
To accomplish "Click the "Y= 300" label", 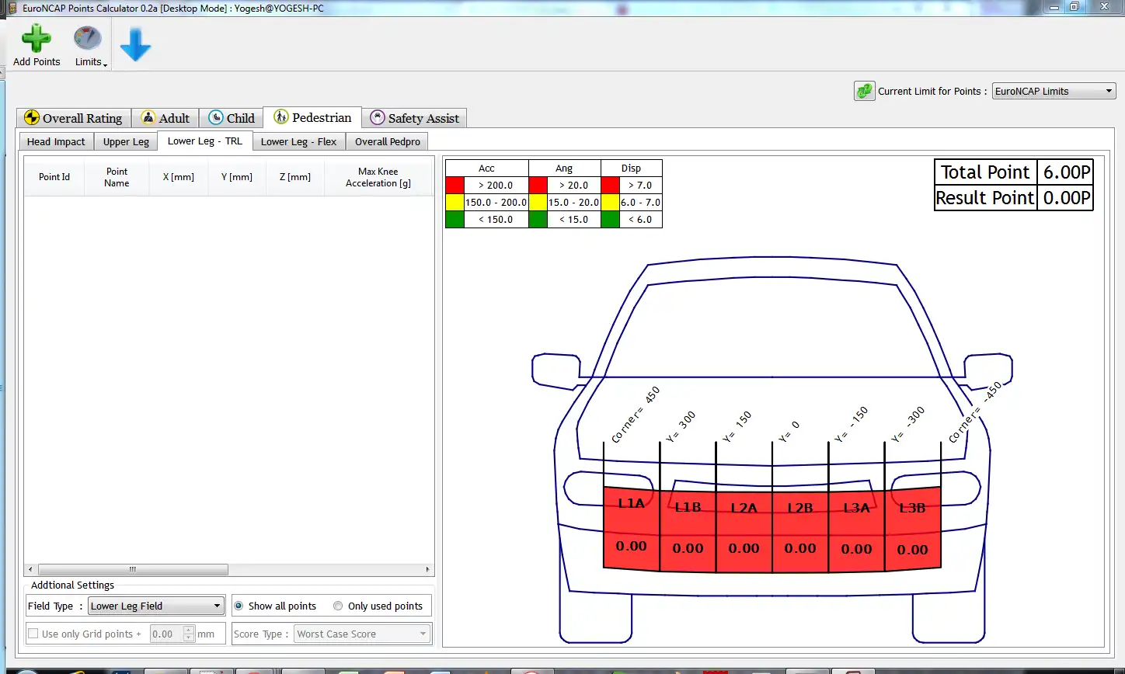I will pyautogui.click(x=681, y=427).
